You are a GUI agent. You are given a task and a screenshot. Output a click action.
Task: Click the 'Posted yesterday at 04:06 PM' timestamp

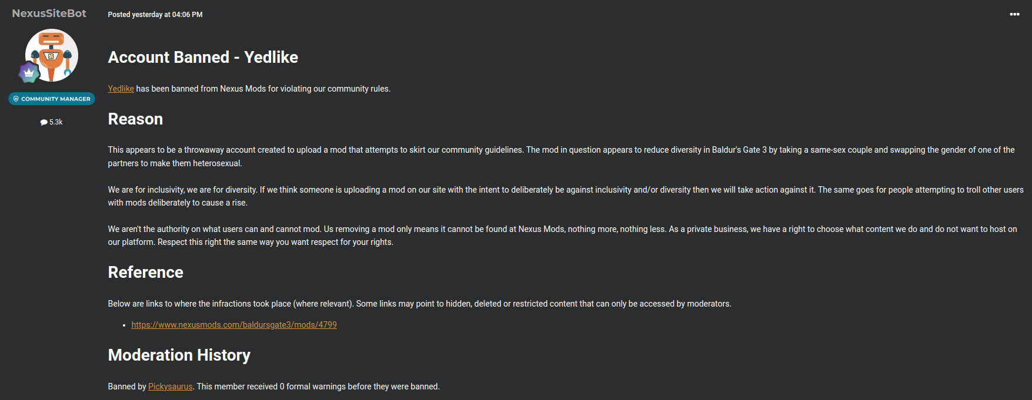(x=155, y=15)
